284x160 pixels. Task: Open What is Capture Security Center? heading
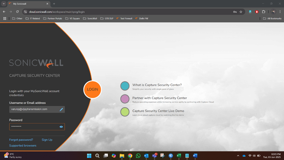pyautogui.click(x=157, y=85)
